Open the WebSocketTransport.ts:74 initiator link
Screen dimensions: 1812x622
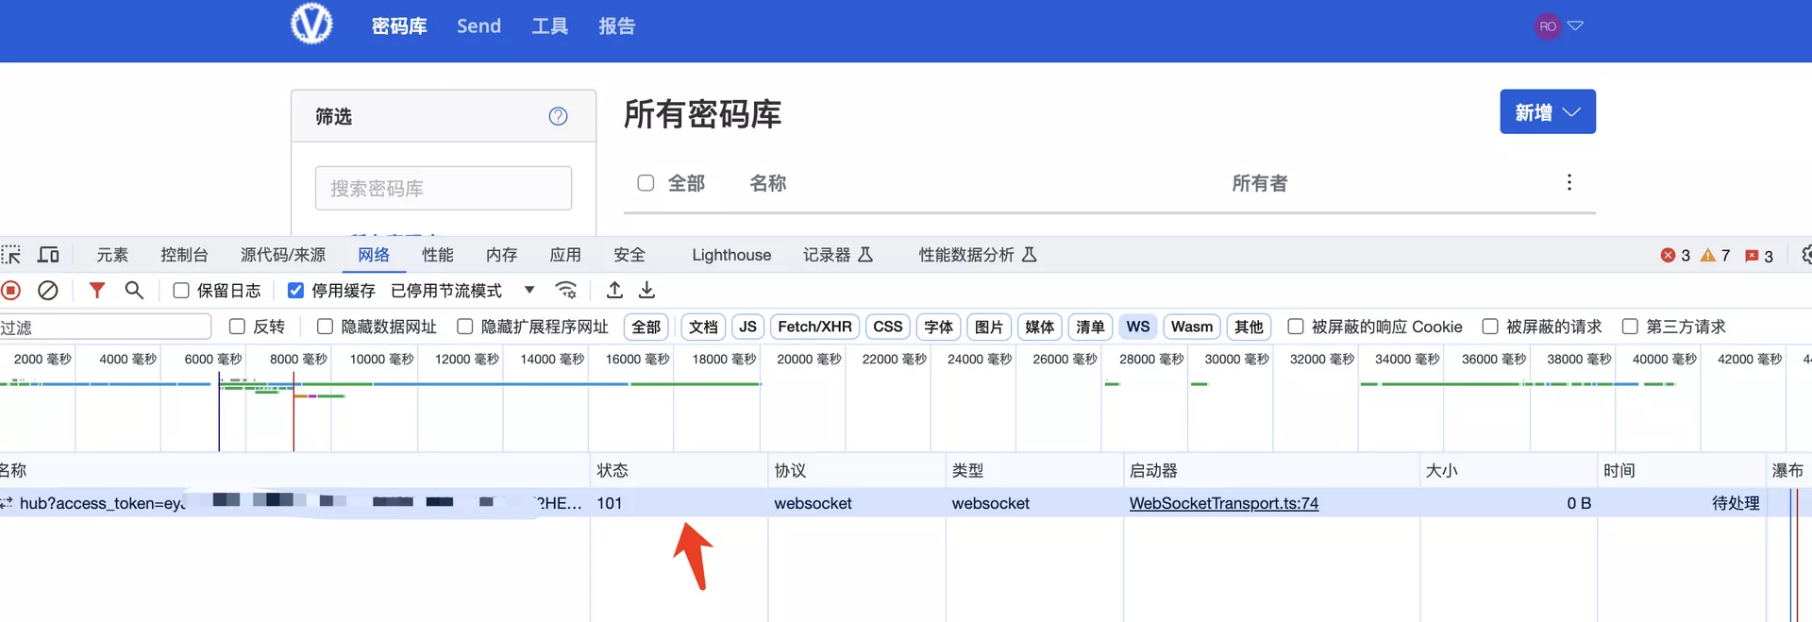[1223, 503]
